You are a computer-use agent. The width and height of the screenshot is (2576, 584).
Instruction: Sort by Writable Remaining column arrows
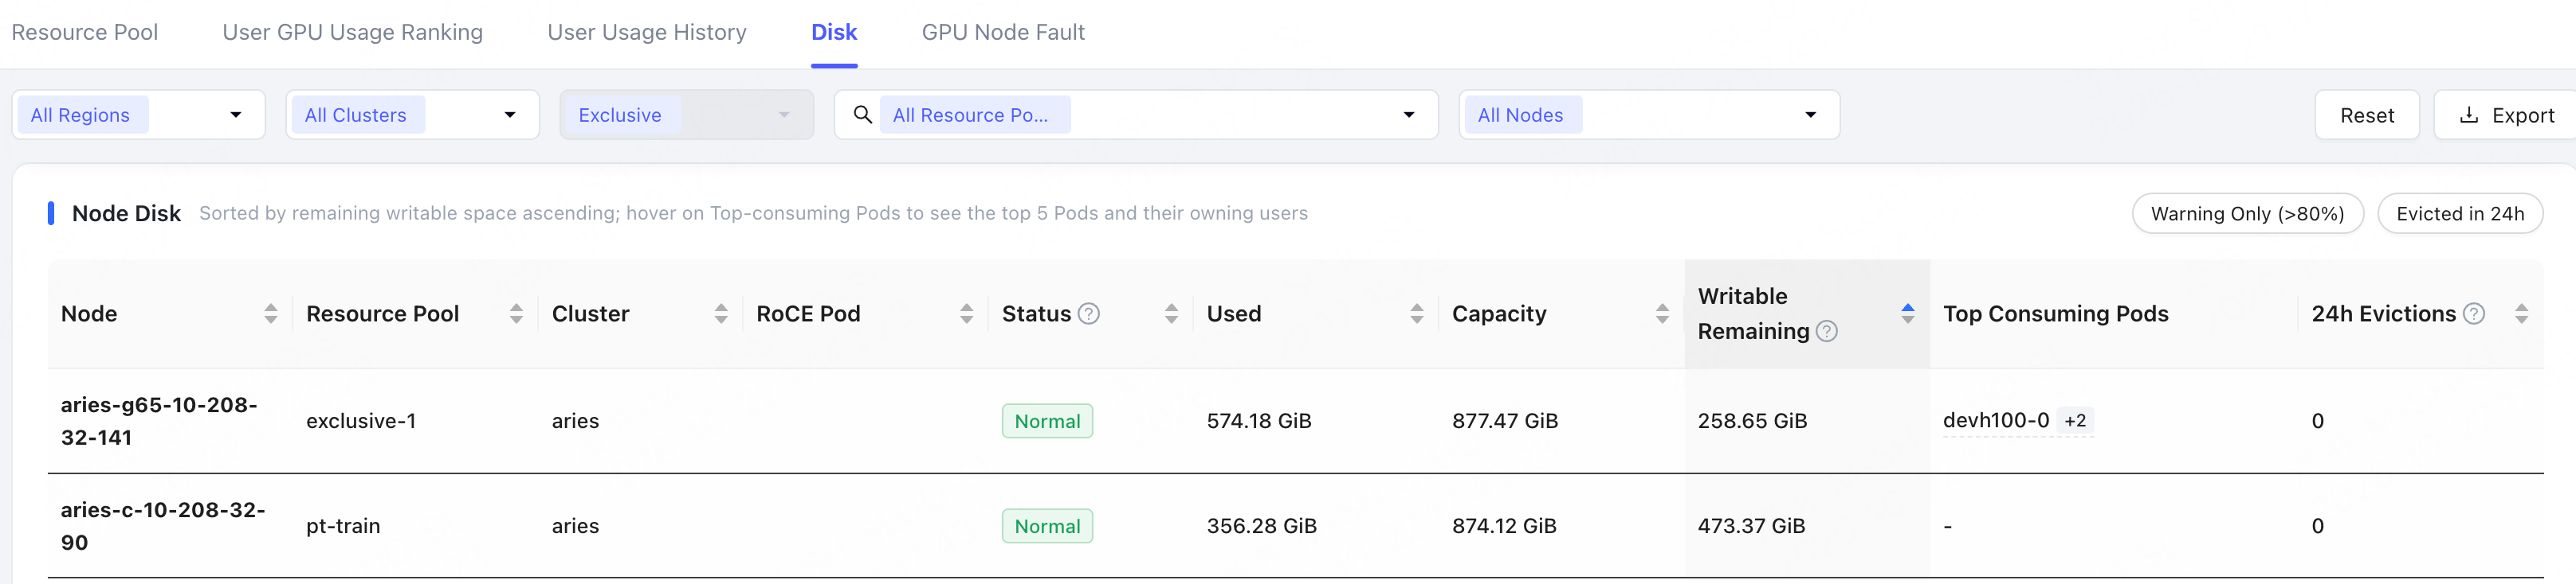click(x=1907, y=313)
